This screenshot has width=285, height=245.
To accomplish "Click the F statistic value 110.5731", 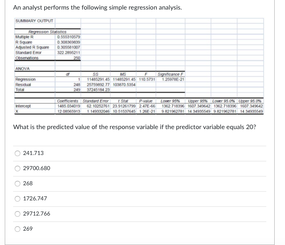I will (x=147, y=79).
